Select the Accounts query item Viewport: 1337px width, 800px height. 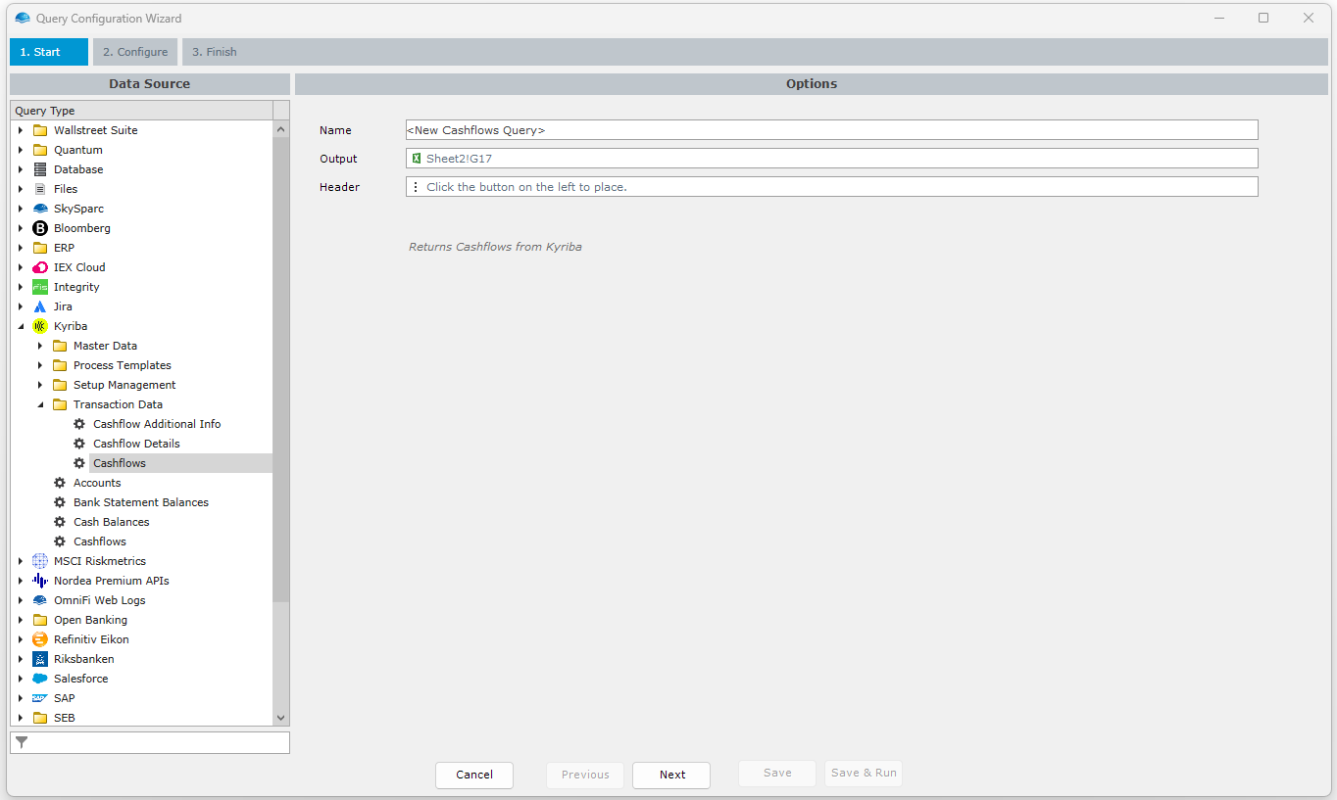[97, 483]
